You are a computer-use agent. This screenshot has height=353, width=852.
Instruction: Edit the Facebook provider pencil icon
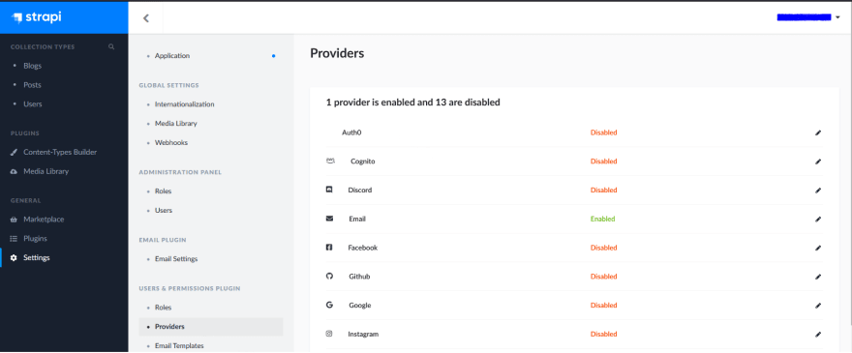pos(818,248)
